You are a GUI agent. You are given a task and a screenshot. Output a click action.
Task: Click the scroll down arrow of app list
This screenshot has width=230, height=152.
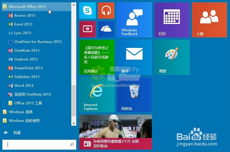(x=74, y=123)
